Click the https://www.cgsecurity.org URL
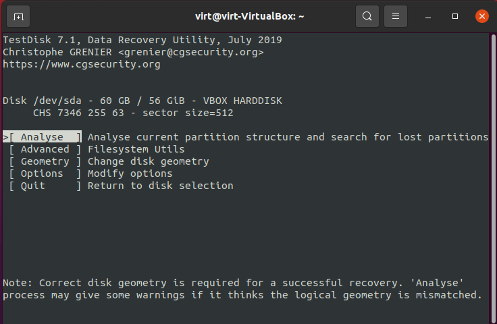 (x=82, y=64)
